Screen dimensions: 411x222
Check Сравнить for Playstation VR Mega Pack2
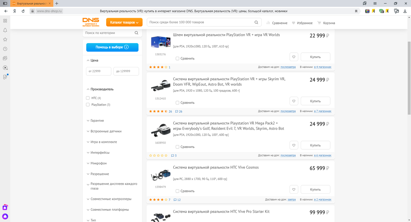click(x=177, y=147)
